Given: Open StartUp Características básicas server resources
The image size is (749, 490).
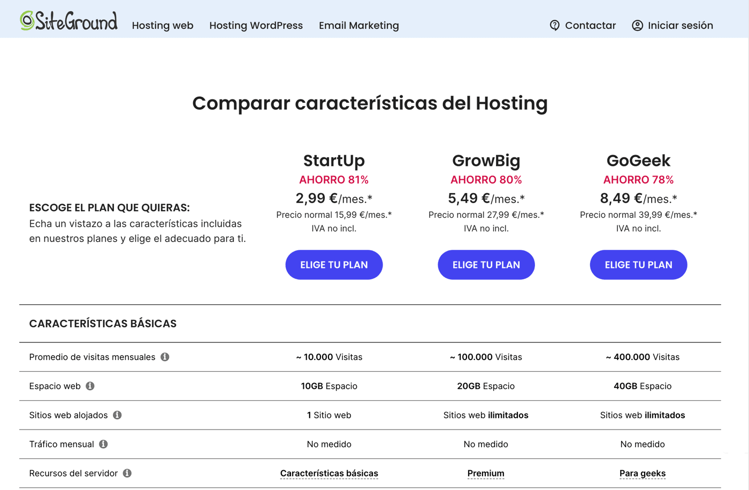Looking at the screenshot, I should tap(329, 473).
